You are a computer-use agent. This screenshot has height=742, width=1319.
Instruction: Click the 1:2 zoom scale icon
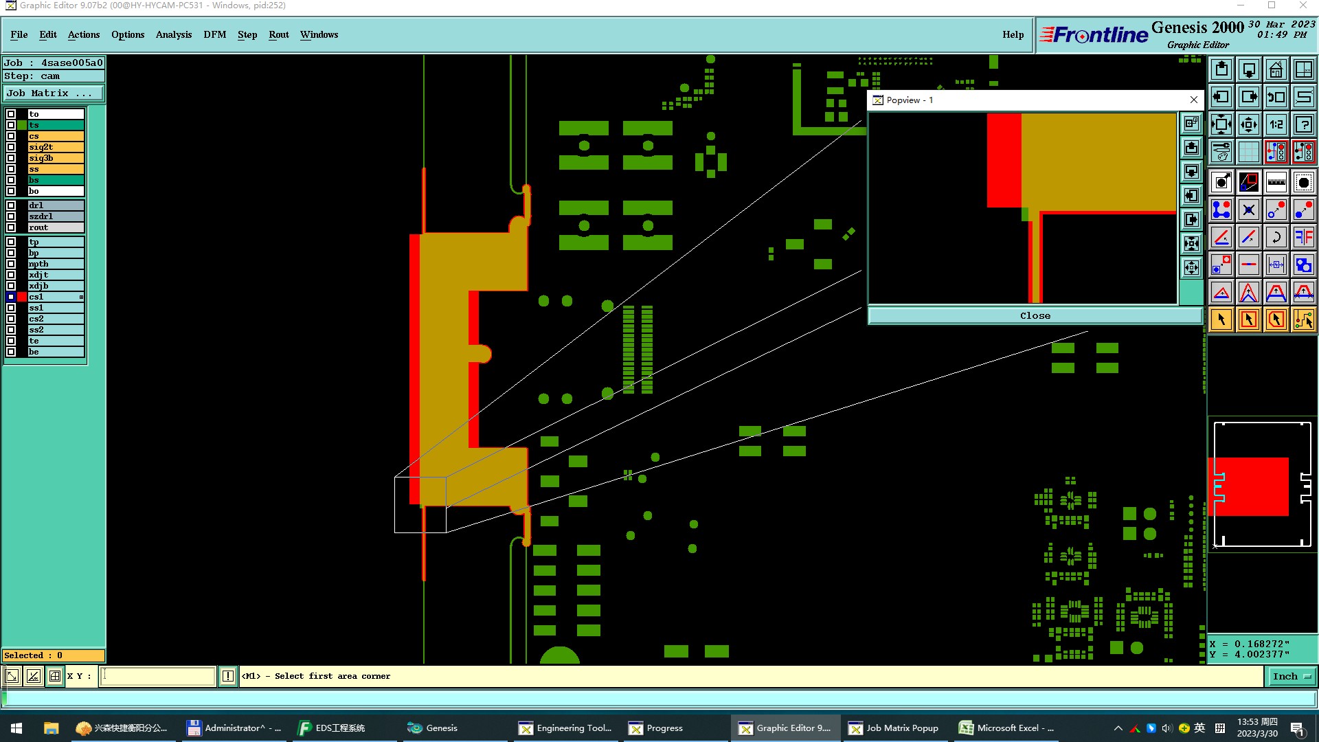click(1276, 124)
